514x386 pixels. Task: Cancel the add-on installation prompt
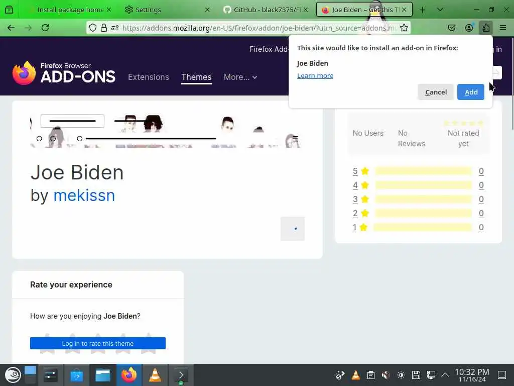point(436,92)
